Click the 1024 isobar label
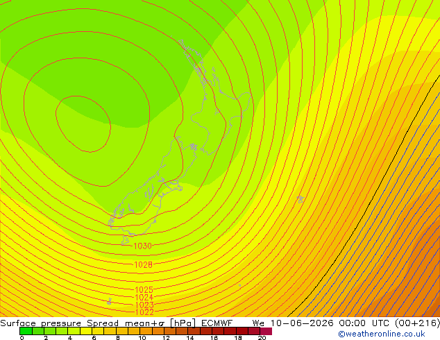This screenshot has width=440, height=340. pyautogui.click(x=144, y=297)
